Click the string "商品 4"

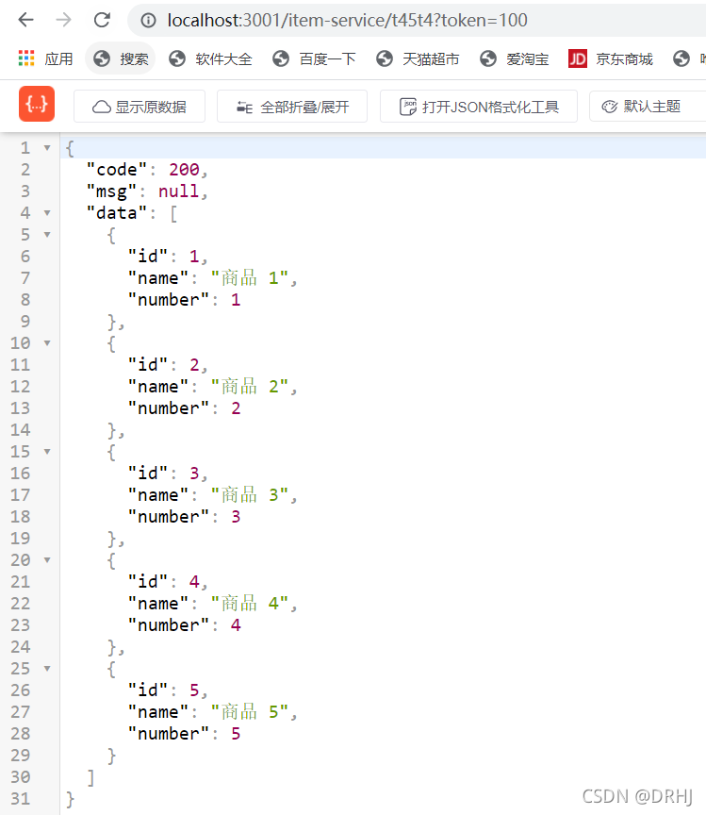pos(250,604)
